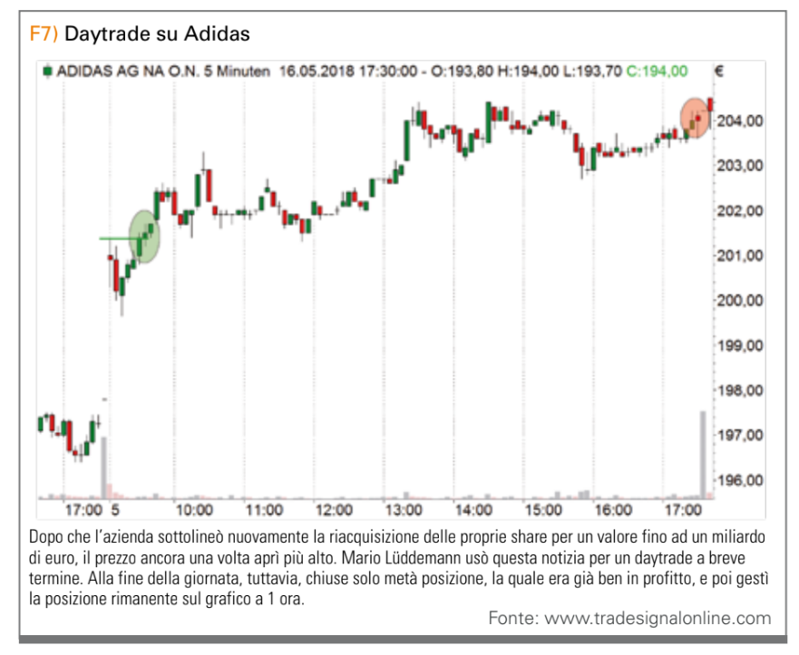Screen dimensions: 799x655
Task: Click the Euro currency symbol
Action: coord(719,71)
